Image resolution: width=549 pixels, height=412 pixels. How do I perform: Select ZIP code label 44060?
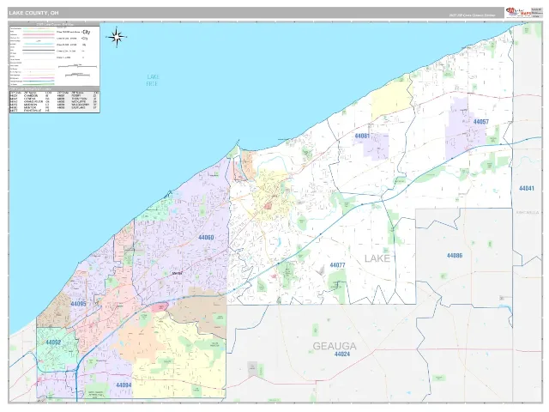pyautogui.click(x=206, y=238)
